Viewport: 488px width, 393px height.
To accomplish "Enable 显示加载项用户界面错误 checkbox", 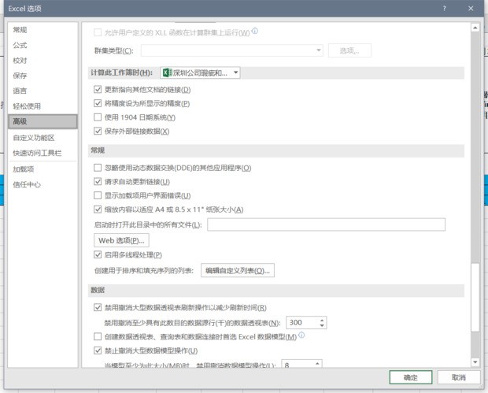I will tap(98, 195).
